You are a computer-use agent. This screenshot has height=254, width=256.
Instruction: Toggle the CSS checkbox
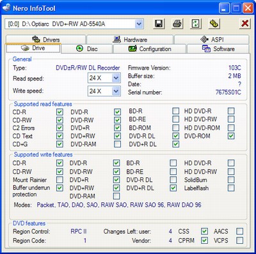204,231
